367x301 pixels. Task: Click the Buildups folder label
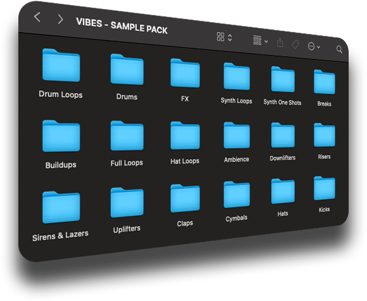click(x=61, y=165)
